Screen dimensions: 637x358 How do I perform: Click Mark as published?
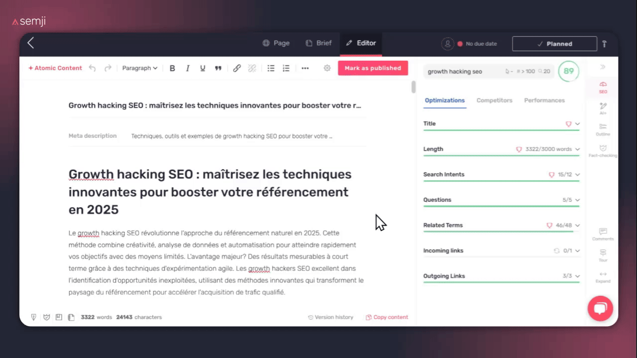373,68
